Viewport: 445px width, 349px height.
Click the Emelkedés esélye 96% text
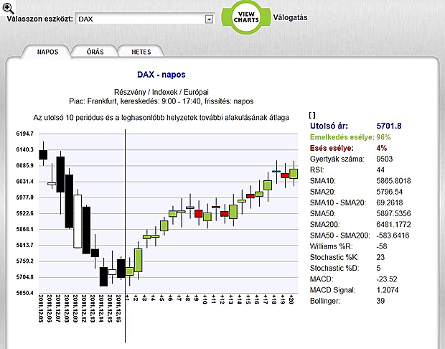pyautogui.click(x=350, y=137)
